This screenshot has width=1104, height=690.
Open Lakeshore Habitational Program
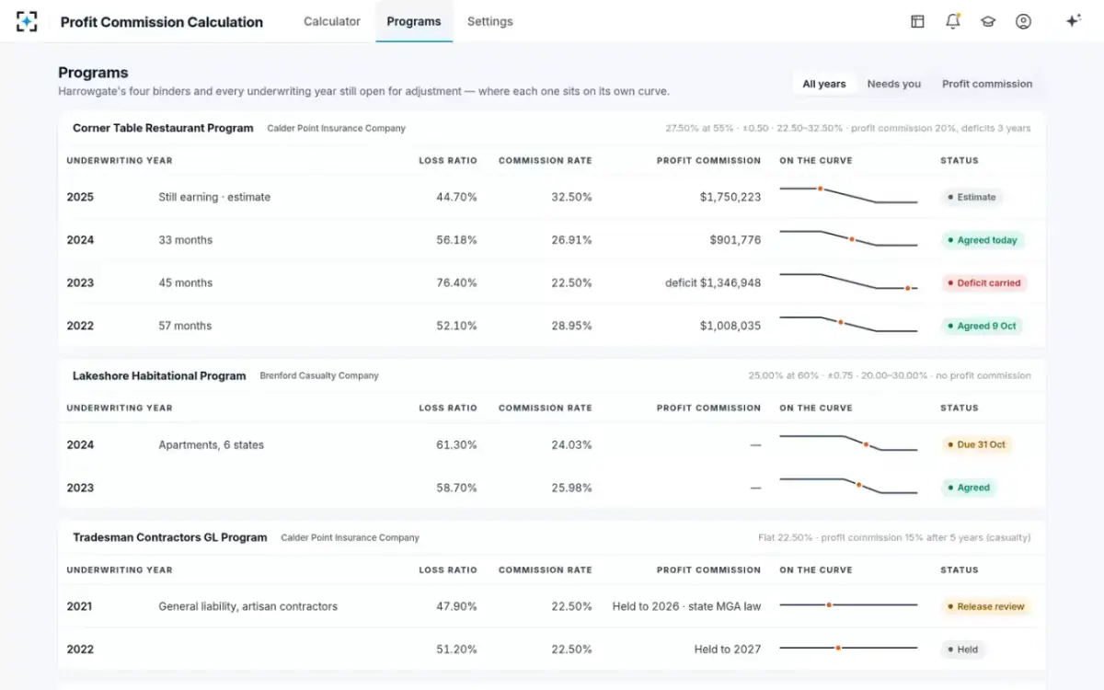click(159, 375)
